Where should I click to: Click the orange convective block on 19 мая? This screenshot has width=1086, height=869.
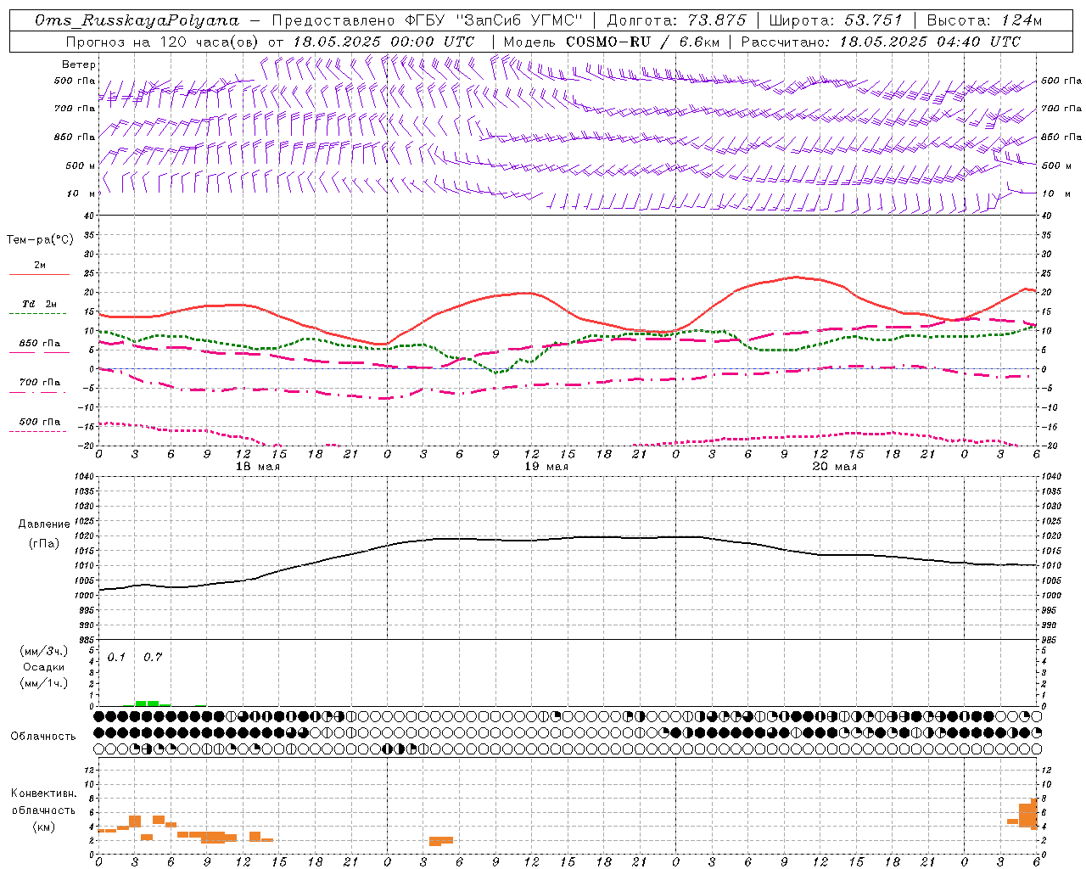441,840
